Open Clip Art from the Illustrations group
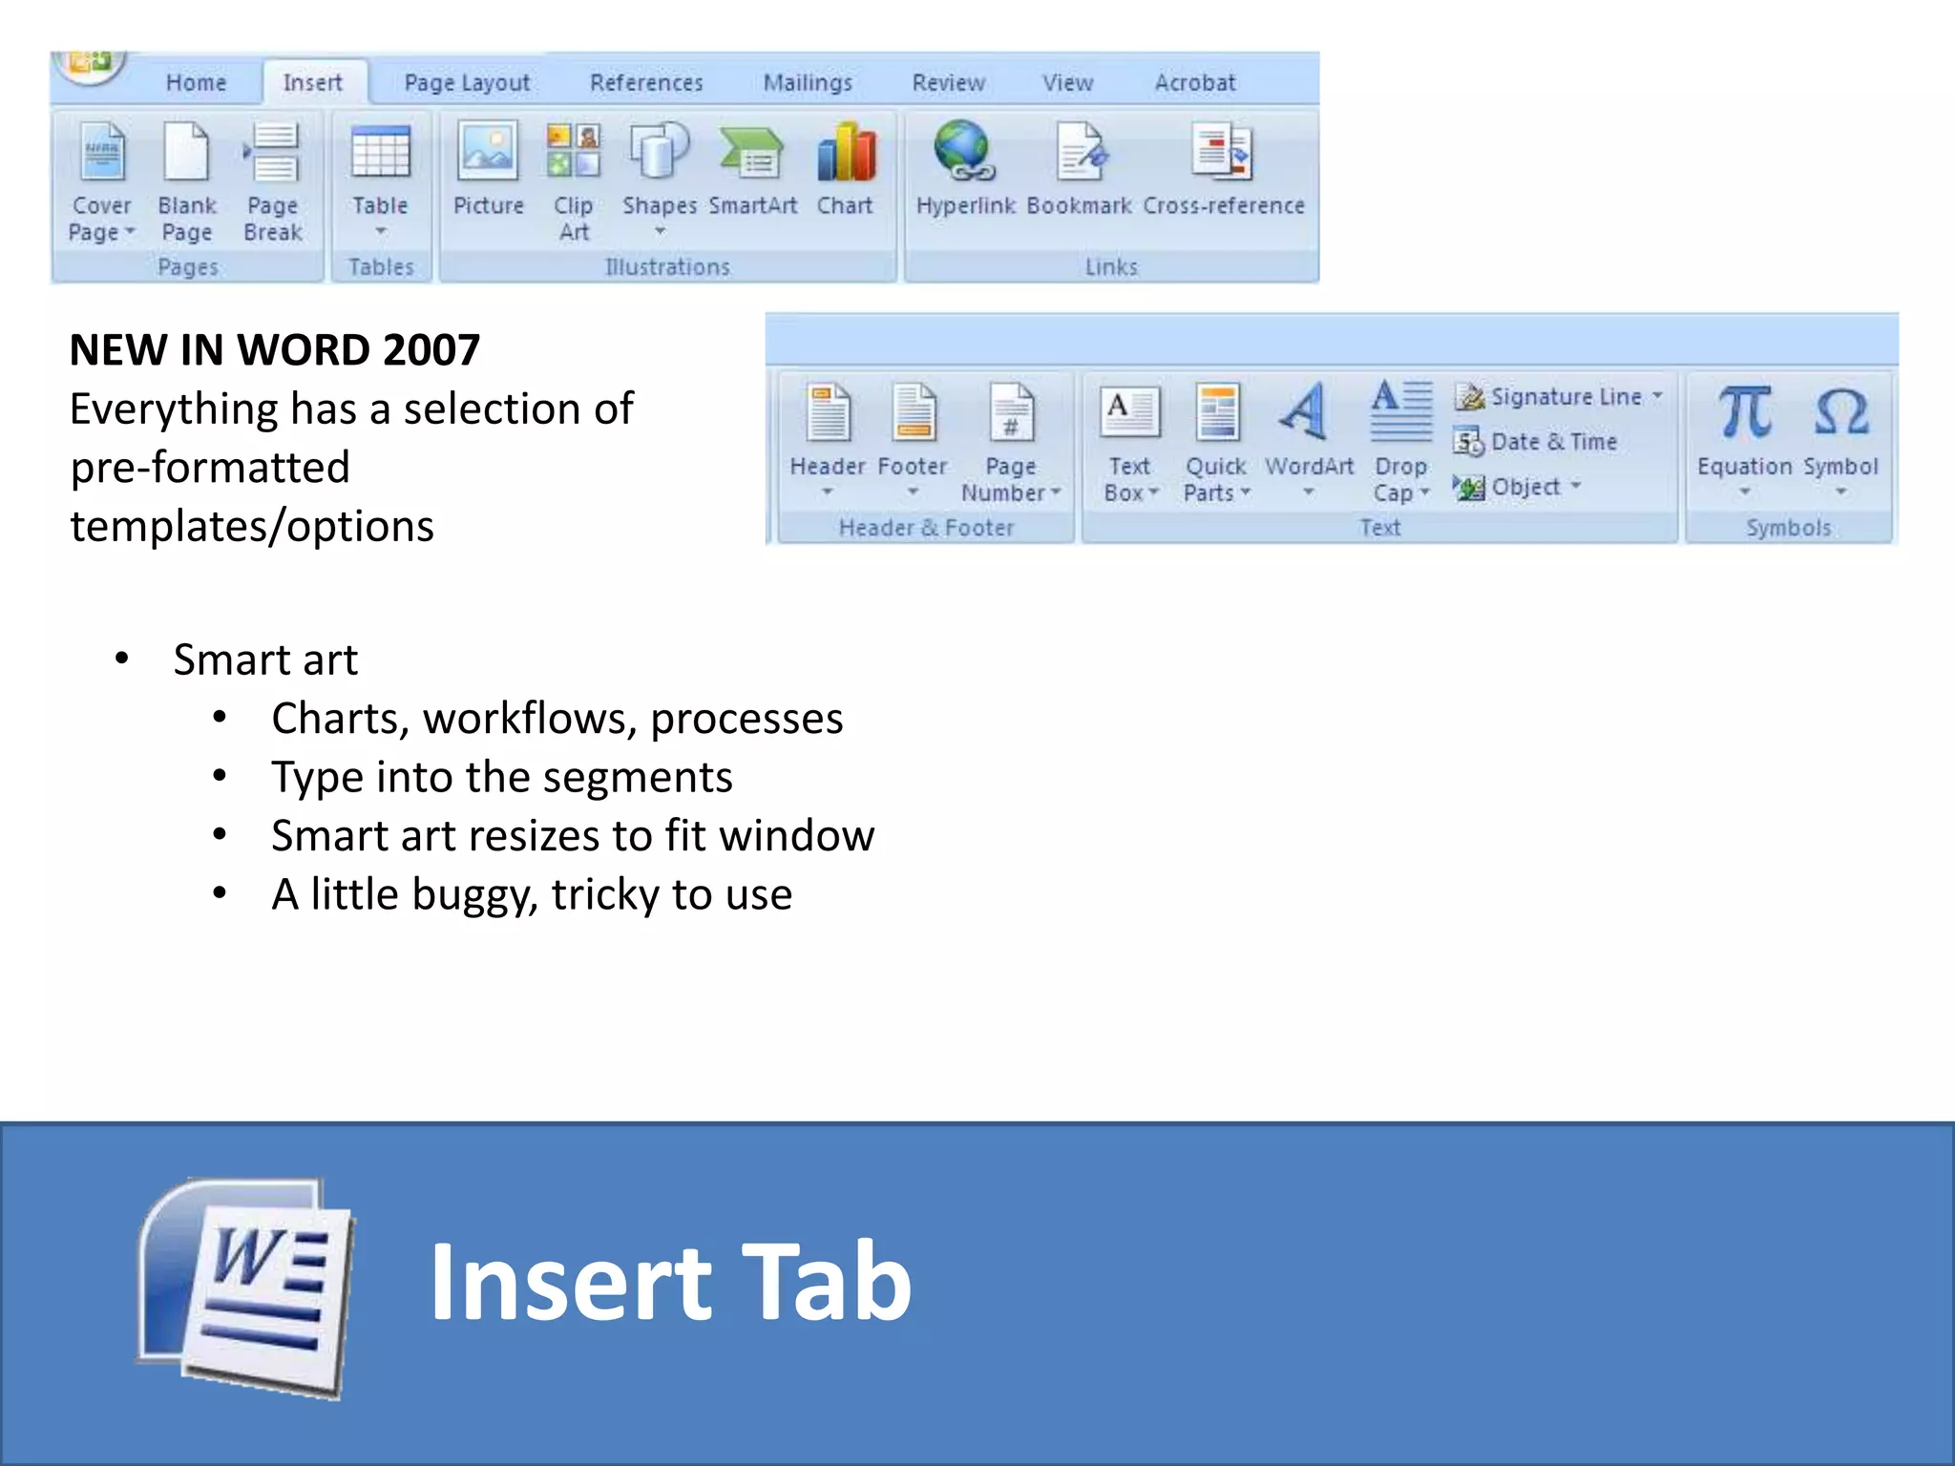The width and height of the screenshot is (1955, 1466). (574, 153)
